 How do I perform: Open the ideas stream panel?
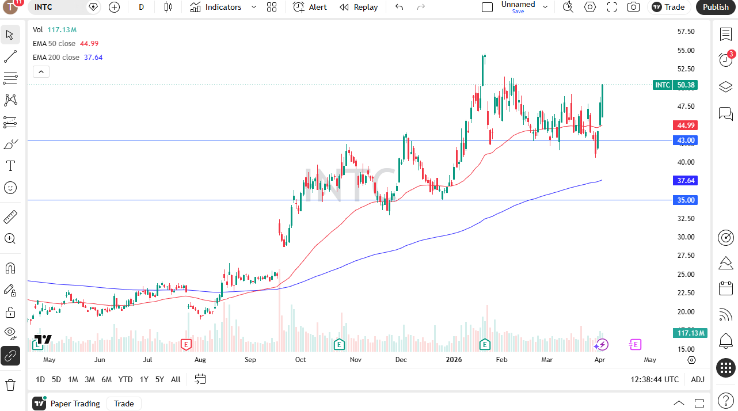(725, 314)
